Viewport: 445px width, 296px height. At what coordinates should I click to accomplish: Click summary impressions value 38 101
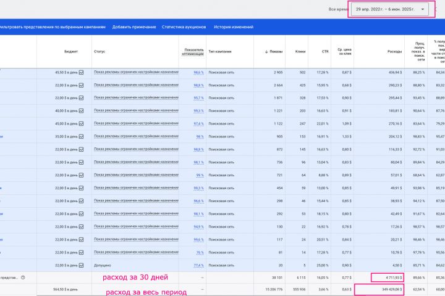tap(277, 277)
